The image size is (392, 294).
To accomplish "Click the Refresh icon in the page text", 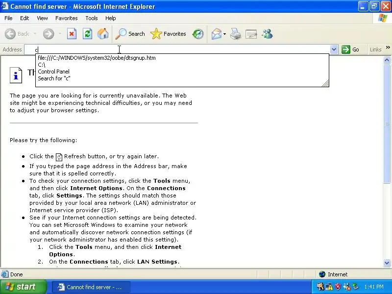I will [59, 157].
